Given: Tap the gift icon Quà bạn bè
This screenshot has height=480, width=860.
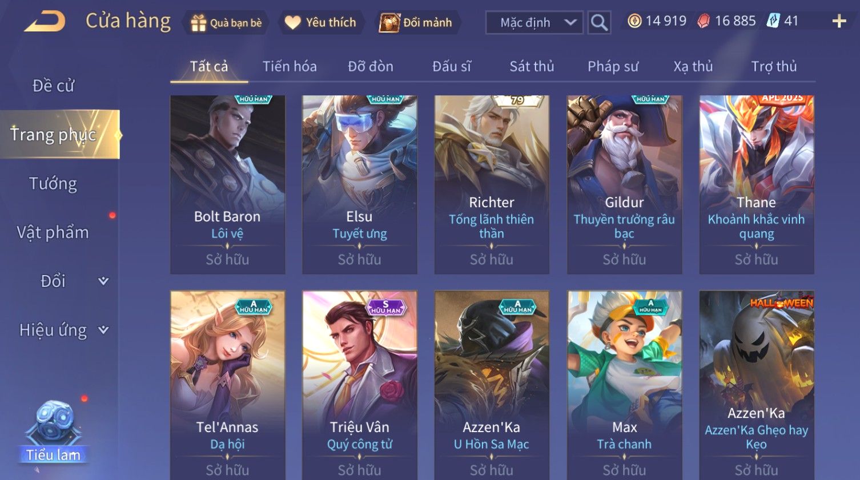Looking at the screenshot, I should (198, 23).
